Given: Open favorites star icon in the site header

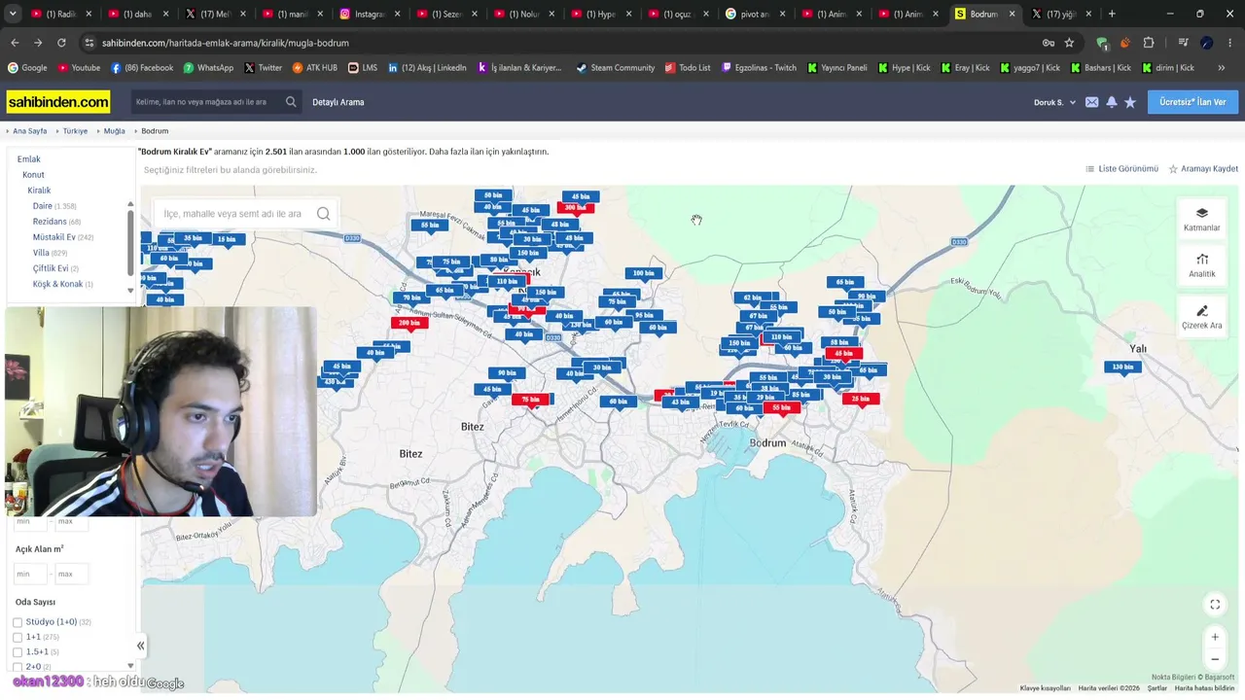Looking at the screenshot, I should tap(1130, 102).
